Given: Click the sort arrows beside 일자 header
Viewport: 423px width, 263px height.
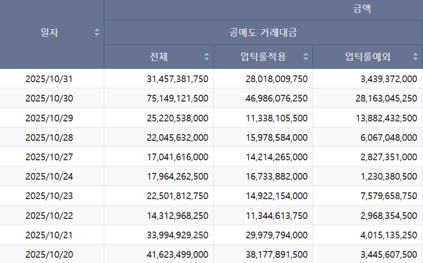Looking at the screenshot, I should point(97,33).
